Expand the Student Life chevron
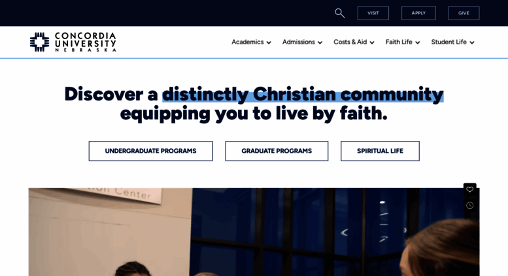 pyautogui.click(x=472, y=42)
